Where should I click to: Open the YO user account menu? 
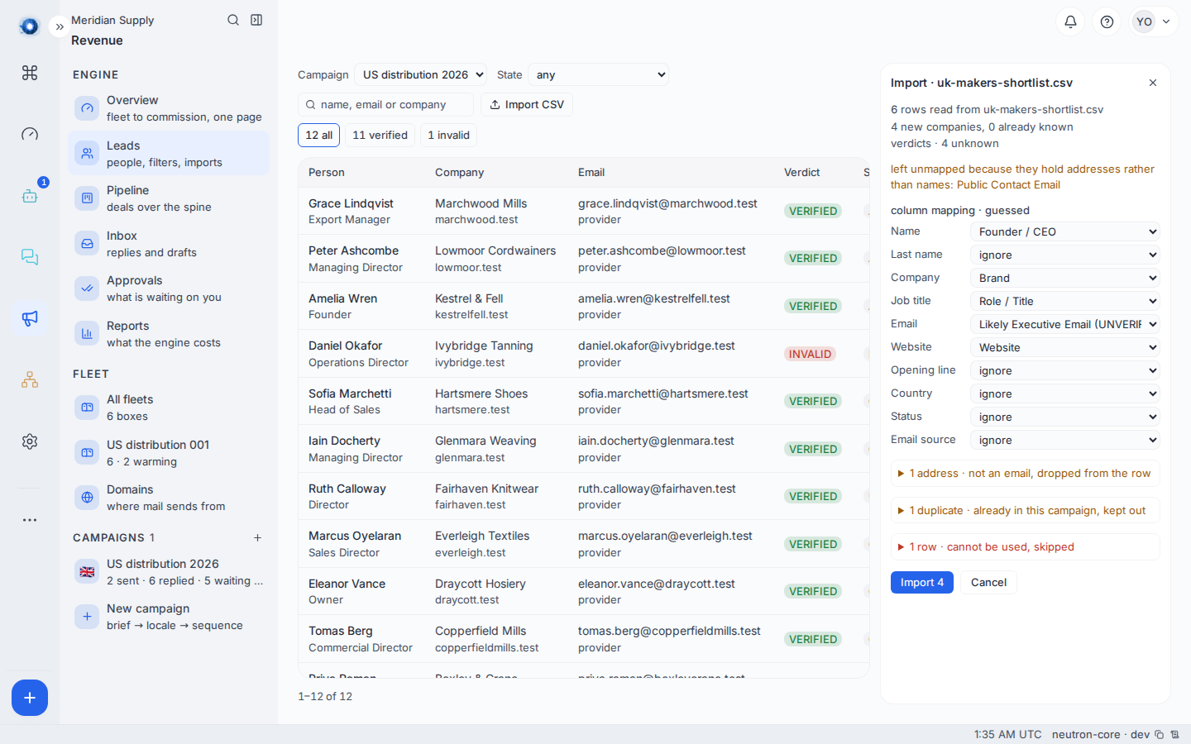1154,21
